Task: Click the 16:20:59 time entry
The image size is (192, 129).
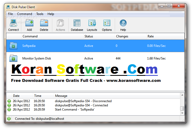Action: tap(39, 109)
